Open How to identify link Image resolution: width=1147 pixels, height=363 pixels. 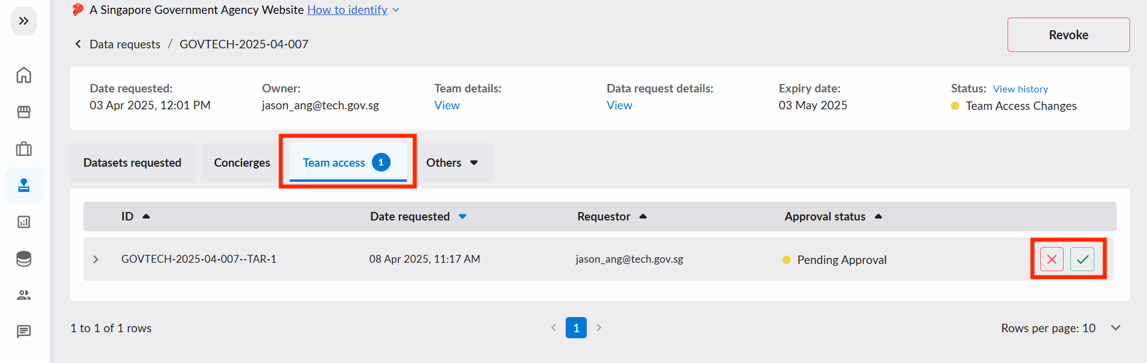point(347,10)
